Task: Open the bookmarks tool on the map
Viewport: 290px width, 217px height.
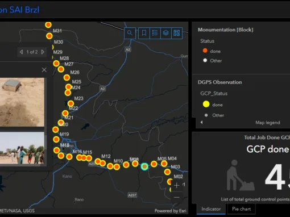Action: [x=144, y=33]
